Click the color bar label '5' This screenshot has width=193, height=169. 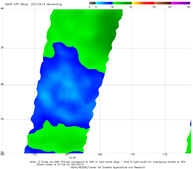(x=96, y=7)
